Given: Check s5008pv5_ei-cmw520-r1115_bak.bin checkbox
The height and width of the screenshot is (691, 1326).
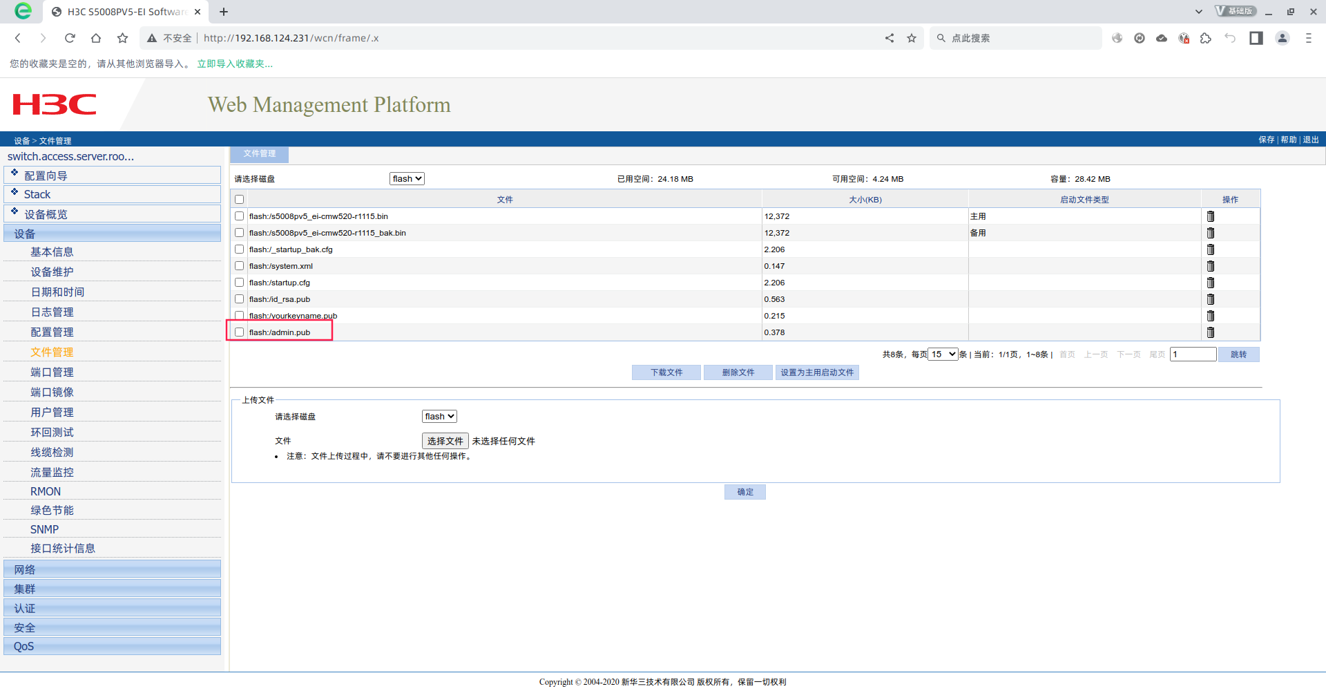Looking at the screenshot, I should [x=240, y=233].
